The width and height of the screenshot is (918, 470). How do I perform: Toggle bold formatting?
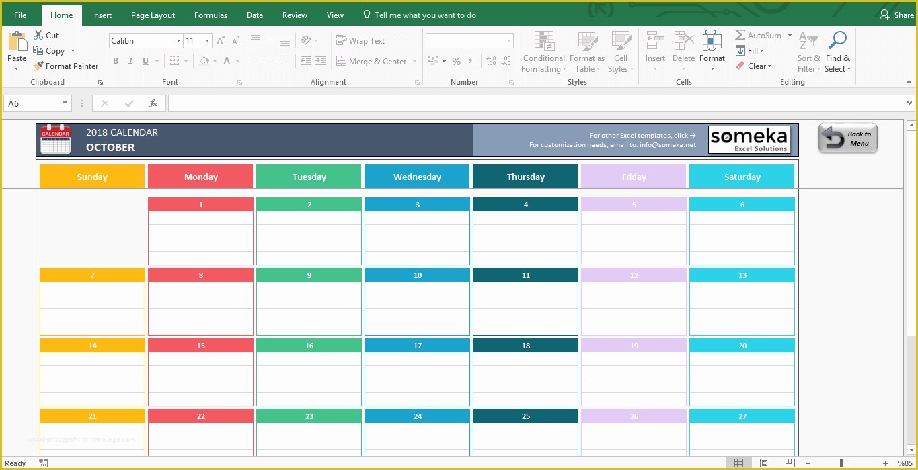[x=114, y=61]
